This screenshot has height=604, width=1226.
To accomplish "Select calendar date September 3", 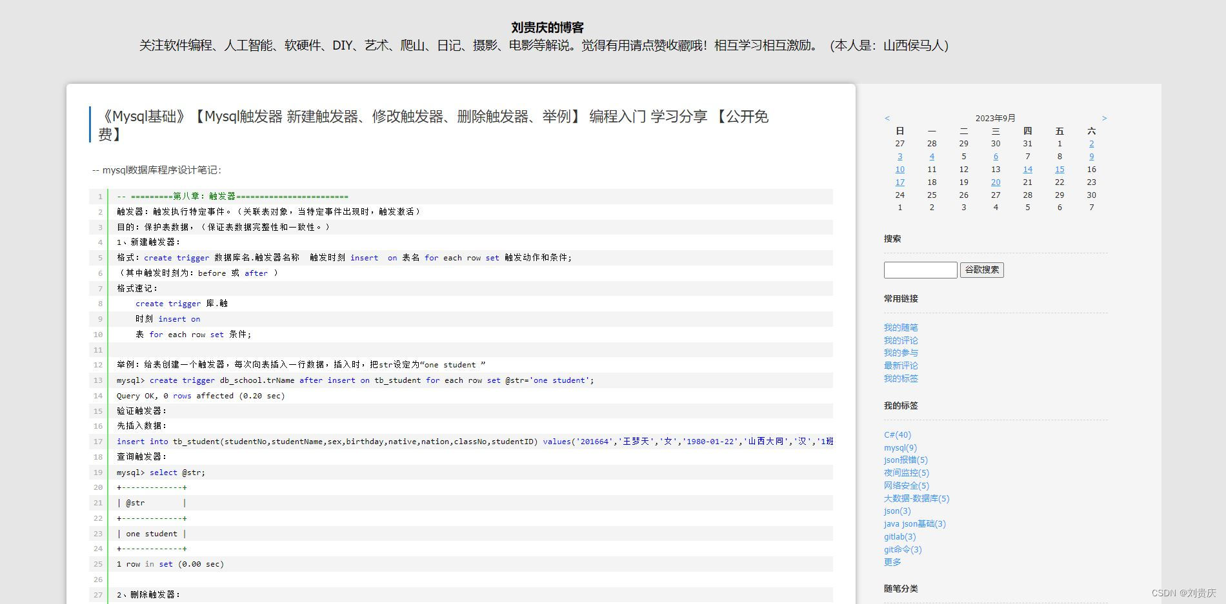I will (x=899, y=157).
